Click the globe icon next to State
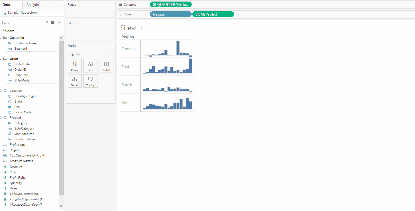 coord(10,102)
